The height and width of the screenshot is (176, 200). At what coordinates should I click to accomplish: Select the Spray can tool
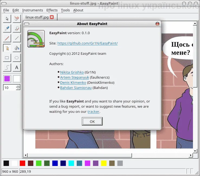coord(7,48)
